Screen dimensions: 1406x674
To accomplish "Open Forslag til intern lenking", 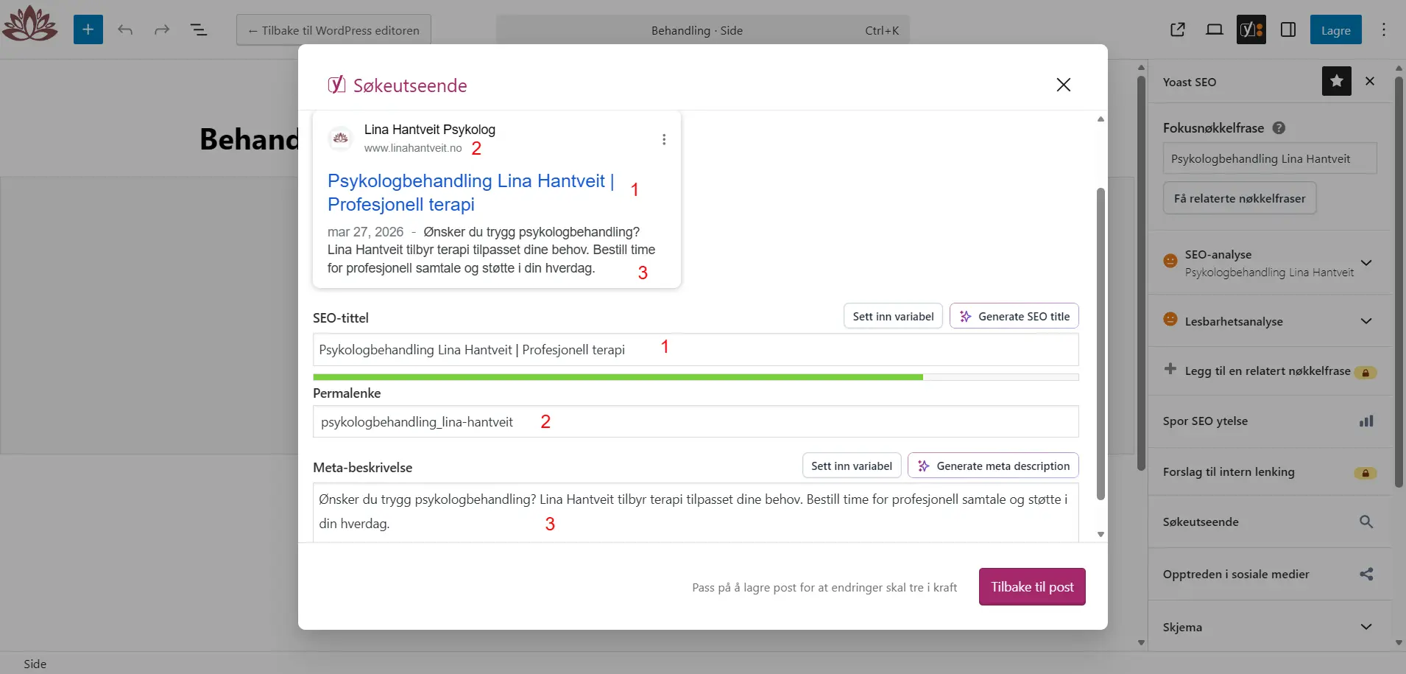I will 1270,472.
